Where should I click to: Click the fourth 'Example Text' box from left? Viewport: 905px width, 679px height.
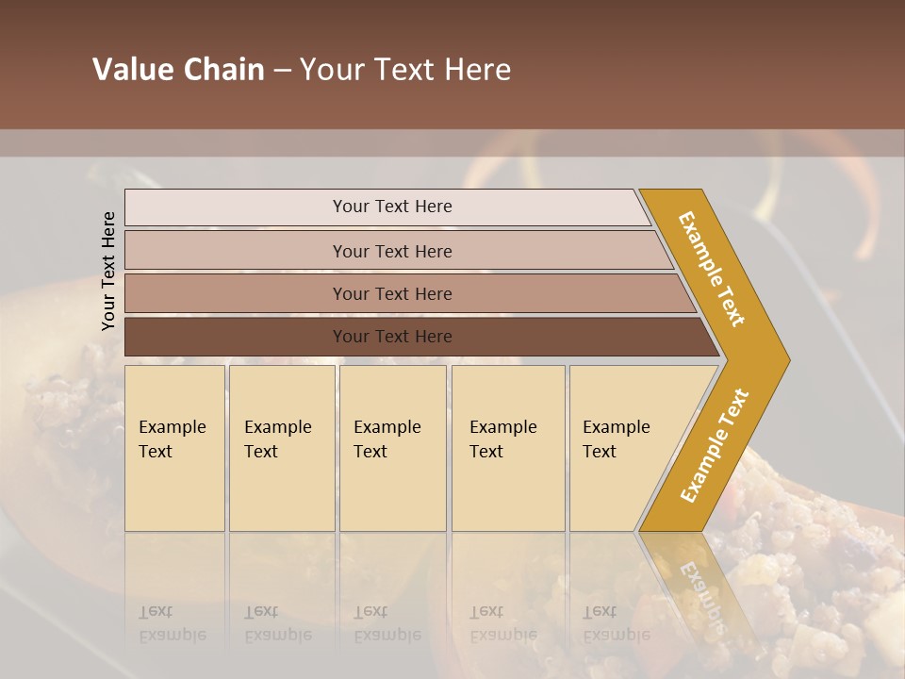507,448
